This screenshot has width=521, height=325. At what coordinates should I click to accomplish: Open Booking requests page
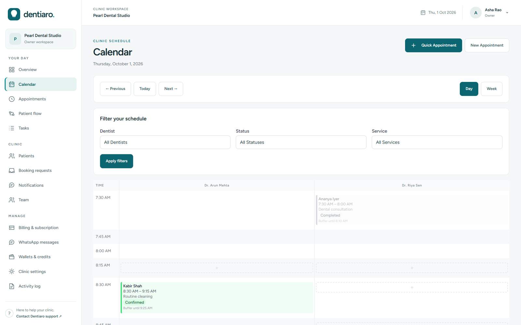coord(41,171)
